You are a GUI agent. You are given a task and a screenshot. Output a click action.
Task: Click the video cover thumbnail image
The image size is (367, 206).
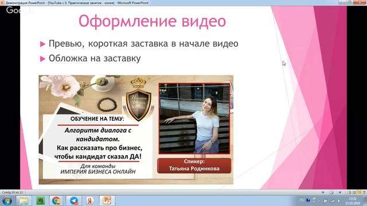coord(136,130)
